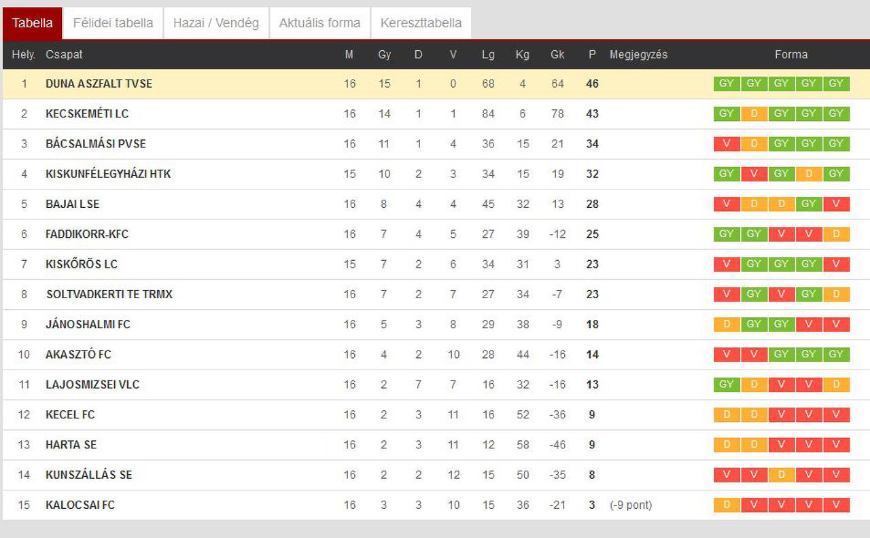Click orange D badge in KUNSZÁLLÁS SE row
The width and height of the screenshot is (870, 538).
pyautogui.click(x=781, y=475)
